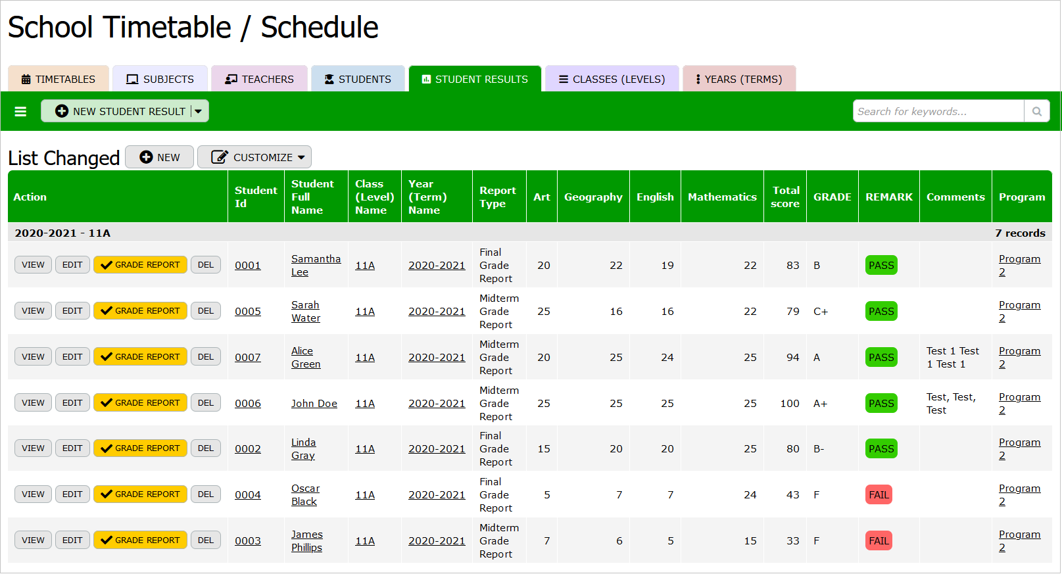The width and height of the screenshot is (1062, 574).
Task: Open the Sarah Water student link
Action: coord(306,312)
